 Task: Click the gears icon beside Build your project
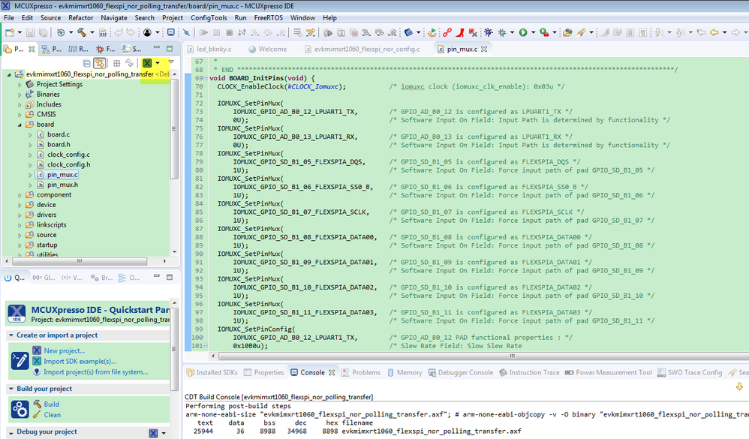pos(20,409)
